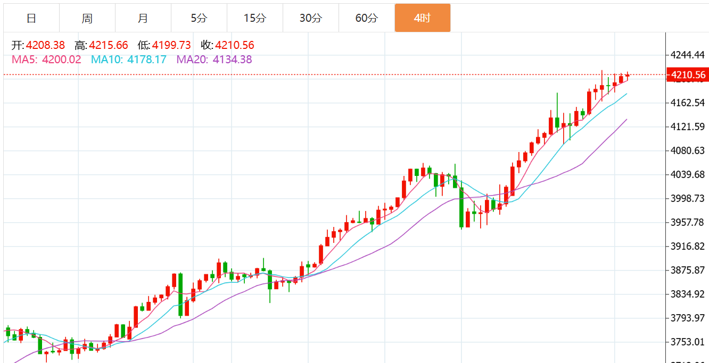Screen dimensions: 709x363
Task: Switch to the 5分 timeframe tab
Action: pos(199,18)
